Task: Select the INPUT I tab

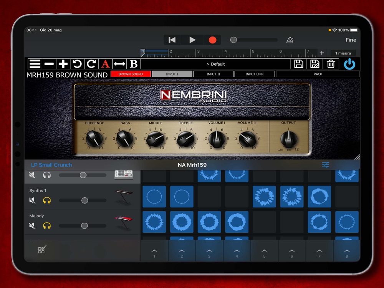Action: [x=172, y=74]
